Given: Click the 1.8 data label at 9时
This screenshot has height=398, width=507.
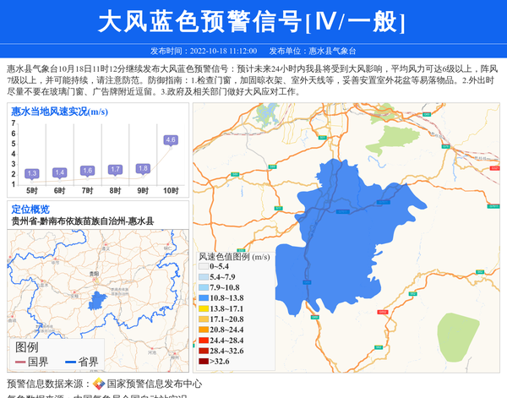Looking at the screenshot, I should (x=143, y=168).
